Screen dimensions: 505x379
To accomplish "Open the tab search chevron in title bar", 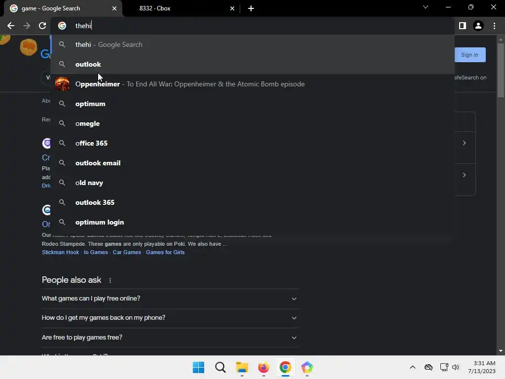I will pyautogui.click(x=426, y=7).
